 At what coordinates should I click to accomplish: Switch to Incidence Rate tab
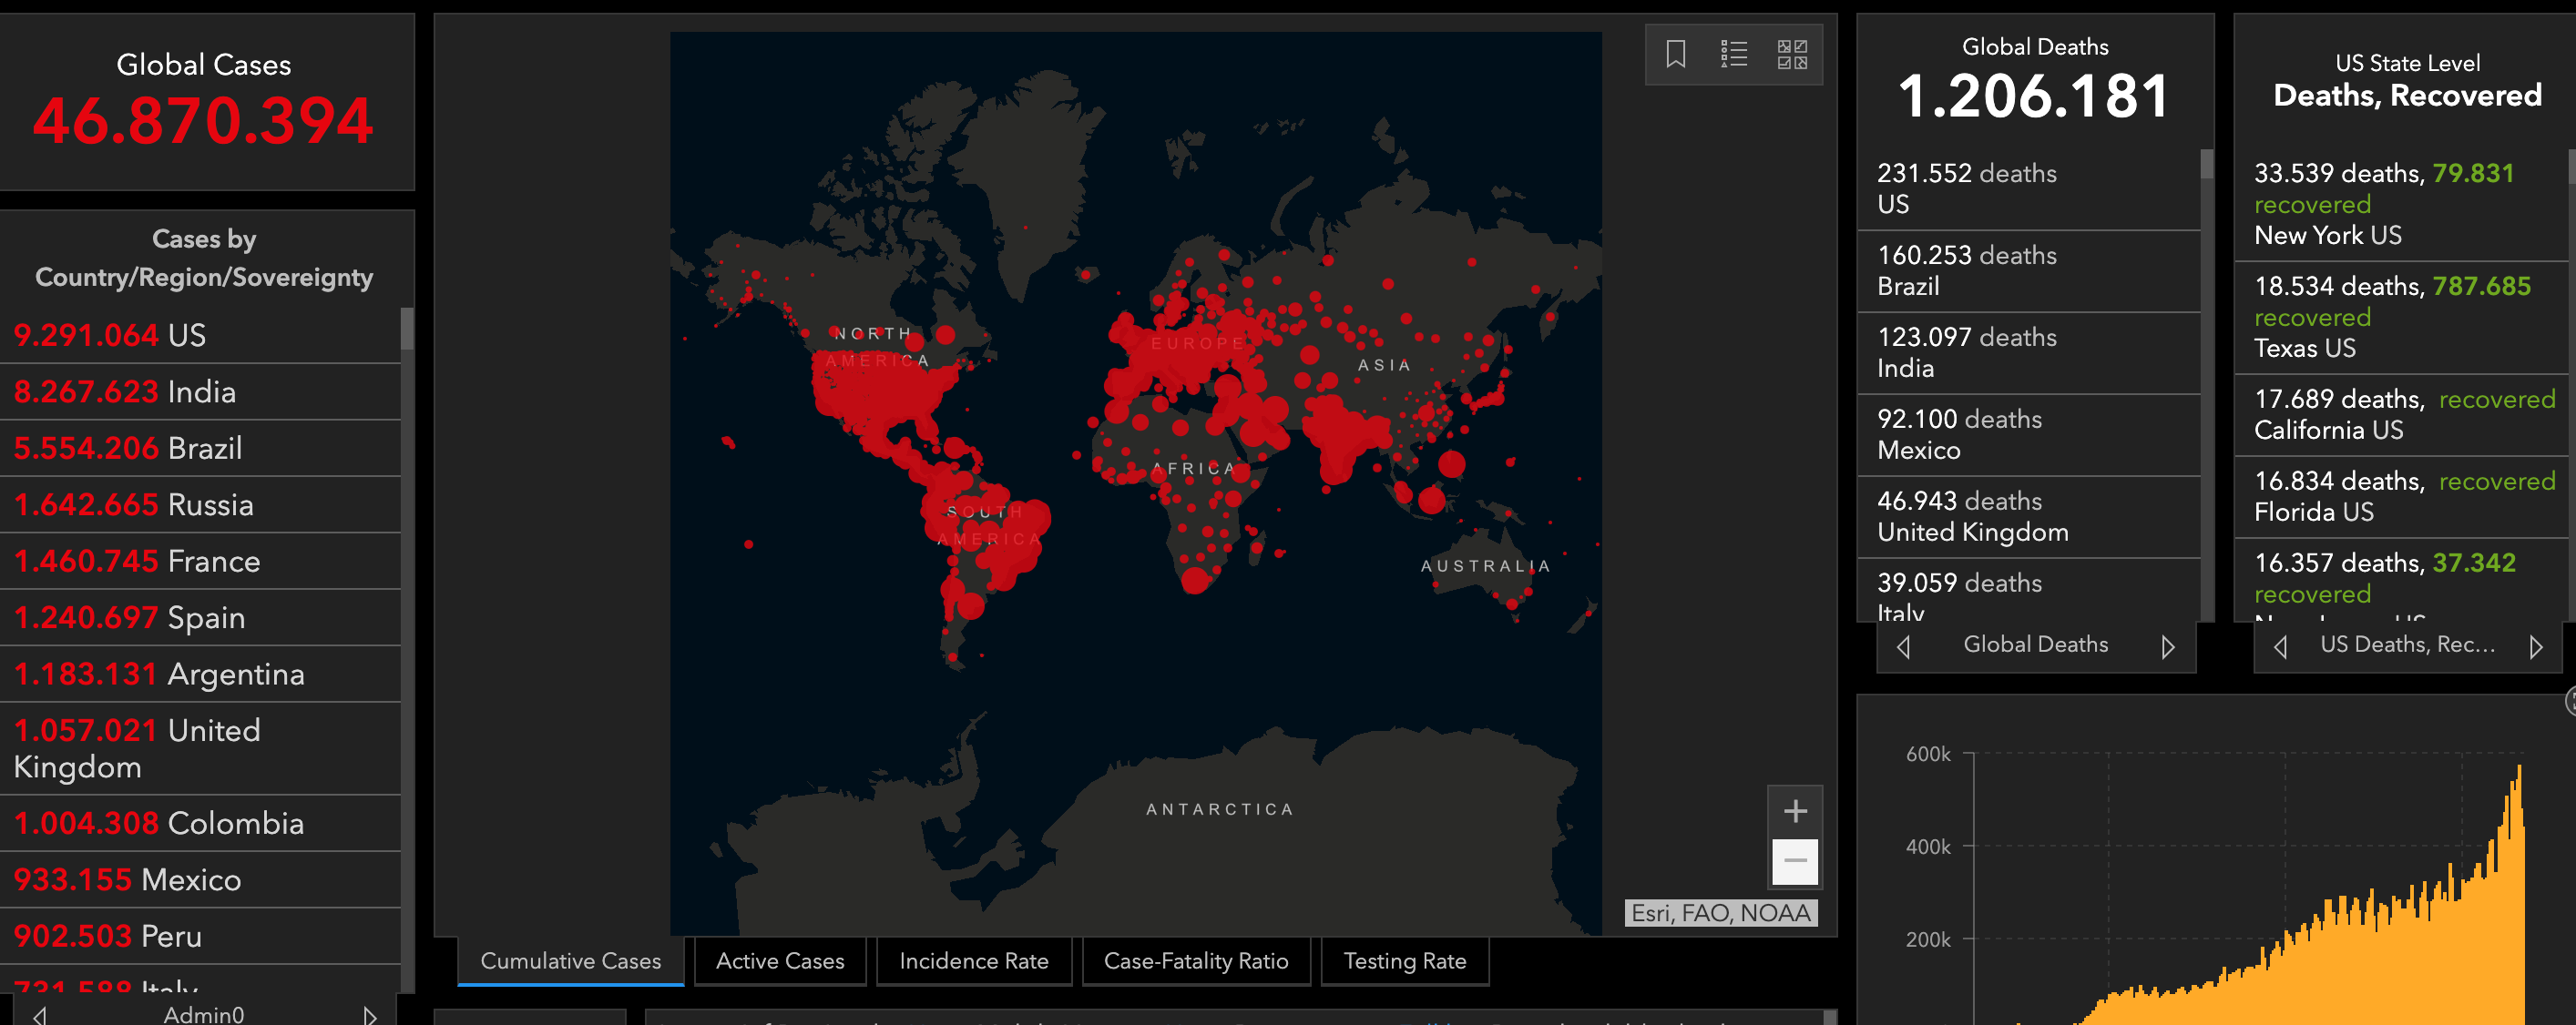(973, 961)
